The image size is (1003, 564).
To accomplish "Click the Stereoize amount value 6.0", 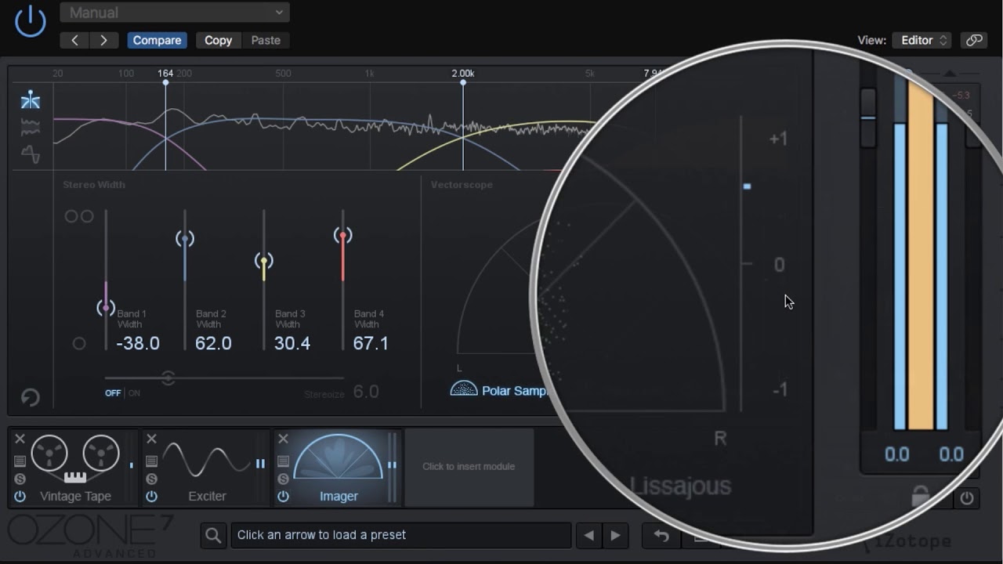I will coord(366,392).
